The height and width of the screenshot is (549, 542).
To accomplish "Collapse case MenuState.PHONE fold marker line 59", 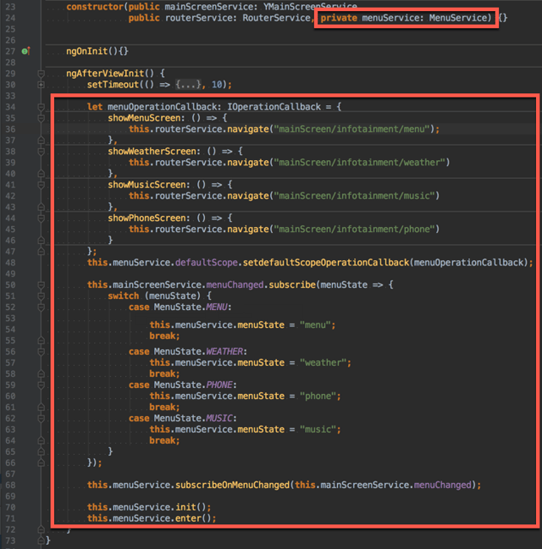I will click(41, 385).
